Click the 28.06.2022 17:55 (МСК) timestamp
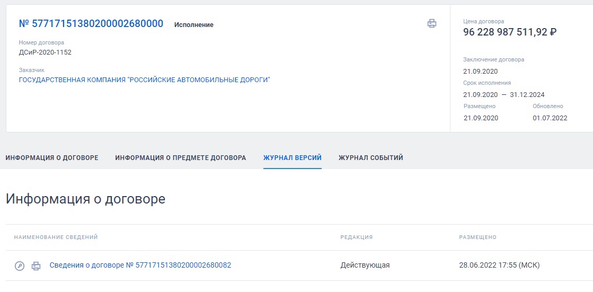593x292 pixels. click(x=499, y=265)
